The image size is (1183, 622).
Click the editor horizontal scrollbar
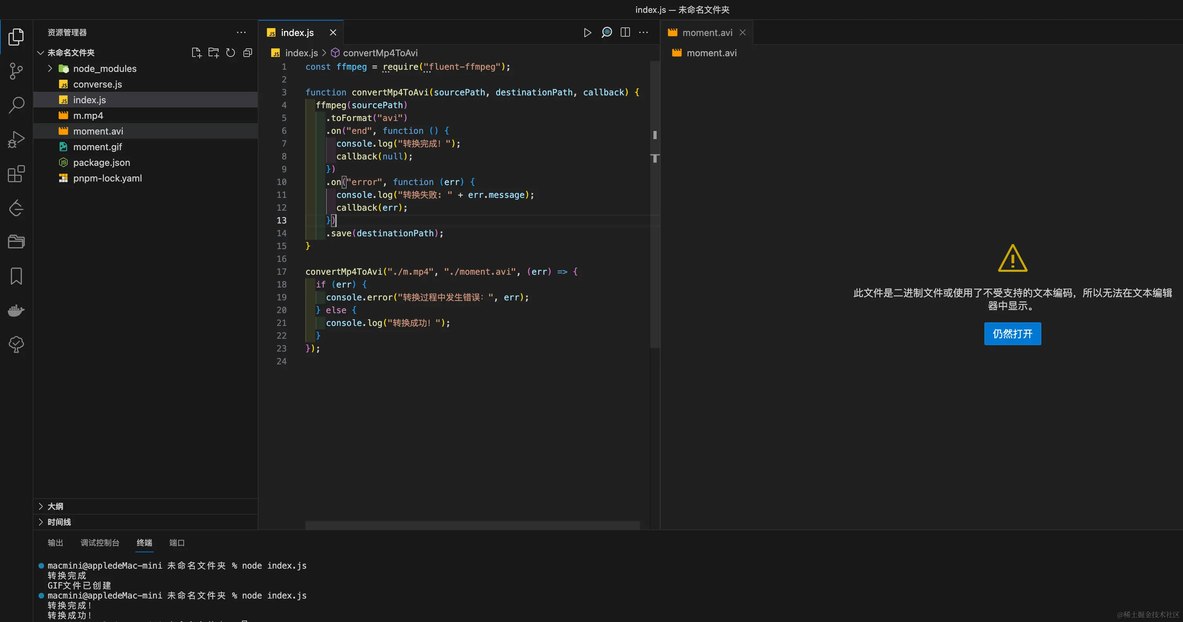click(x=473, y=525)
